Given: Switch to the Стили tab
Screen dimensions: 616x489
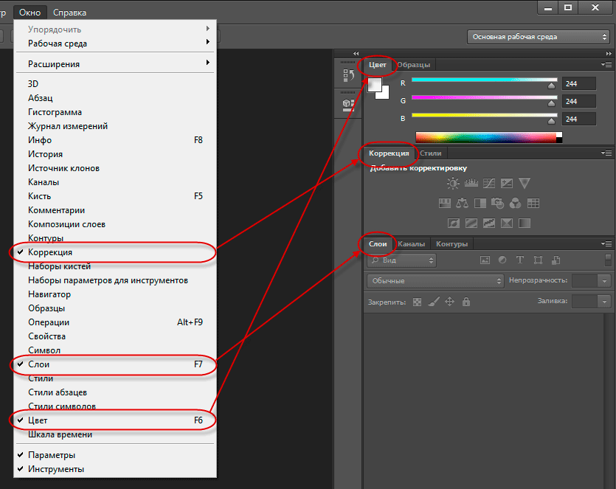Looking at the screenshot, I should pyautogui.click(x=431, y=153).
